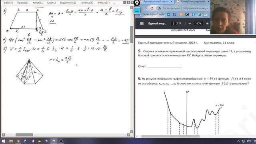Click the not-secure warning icon
Screen dimensions: 256x144
[160, 8]
